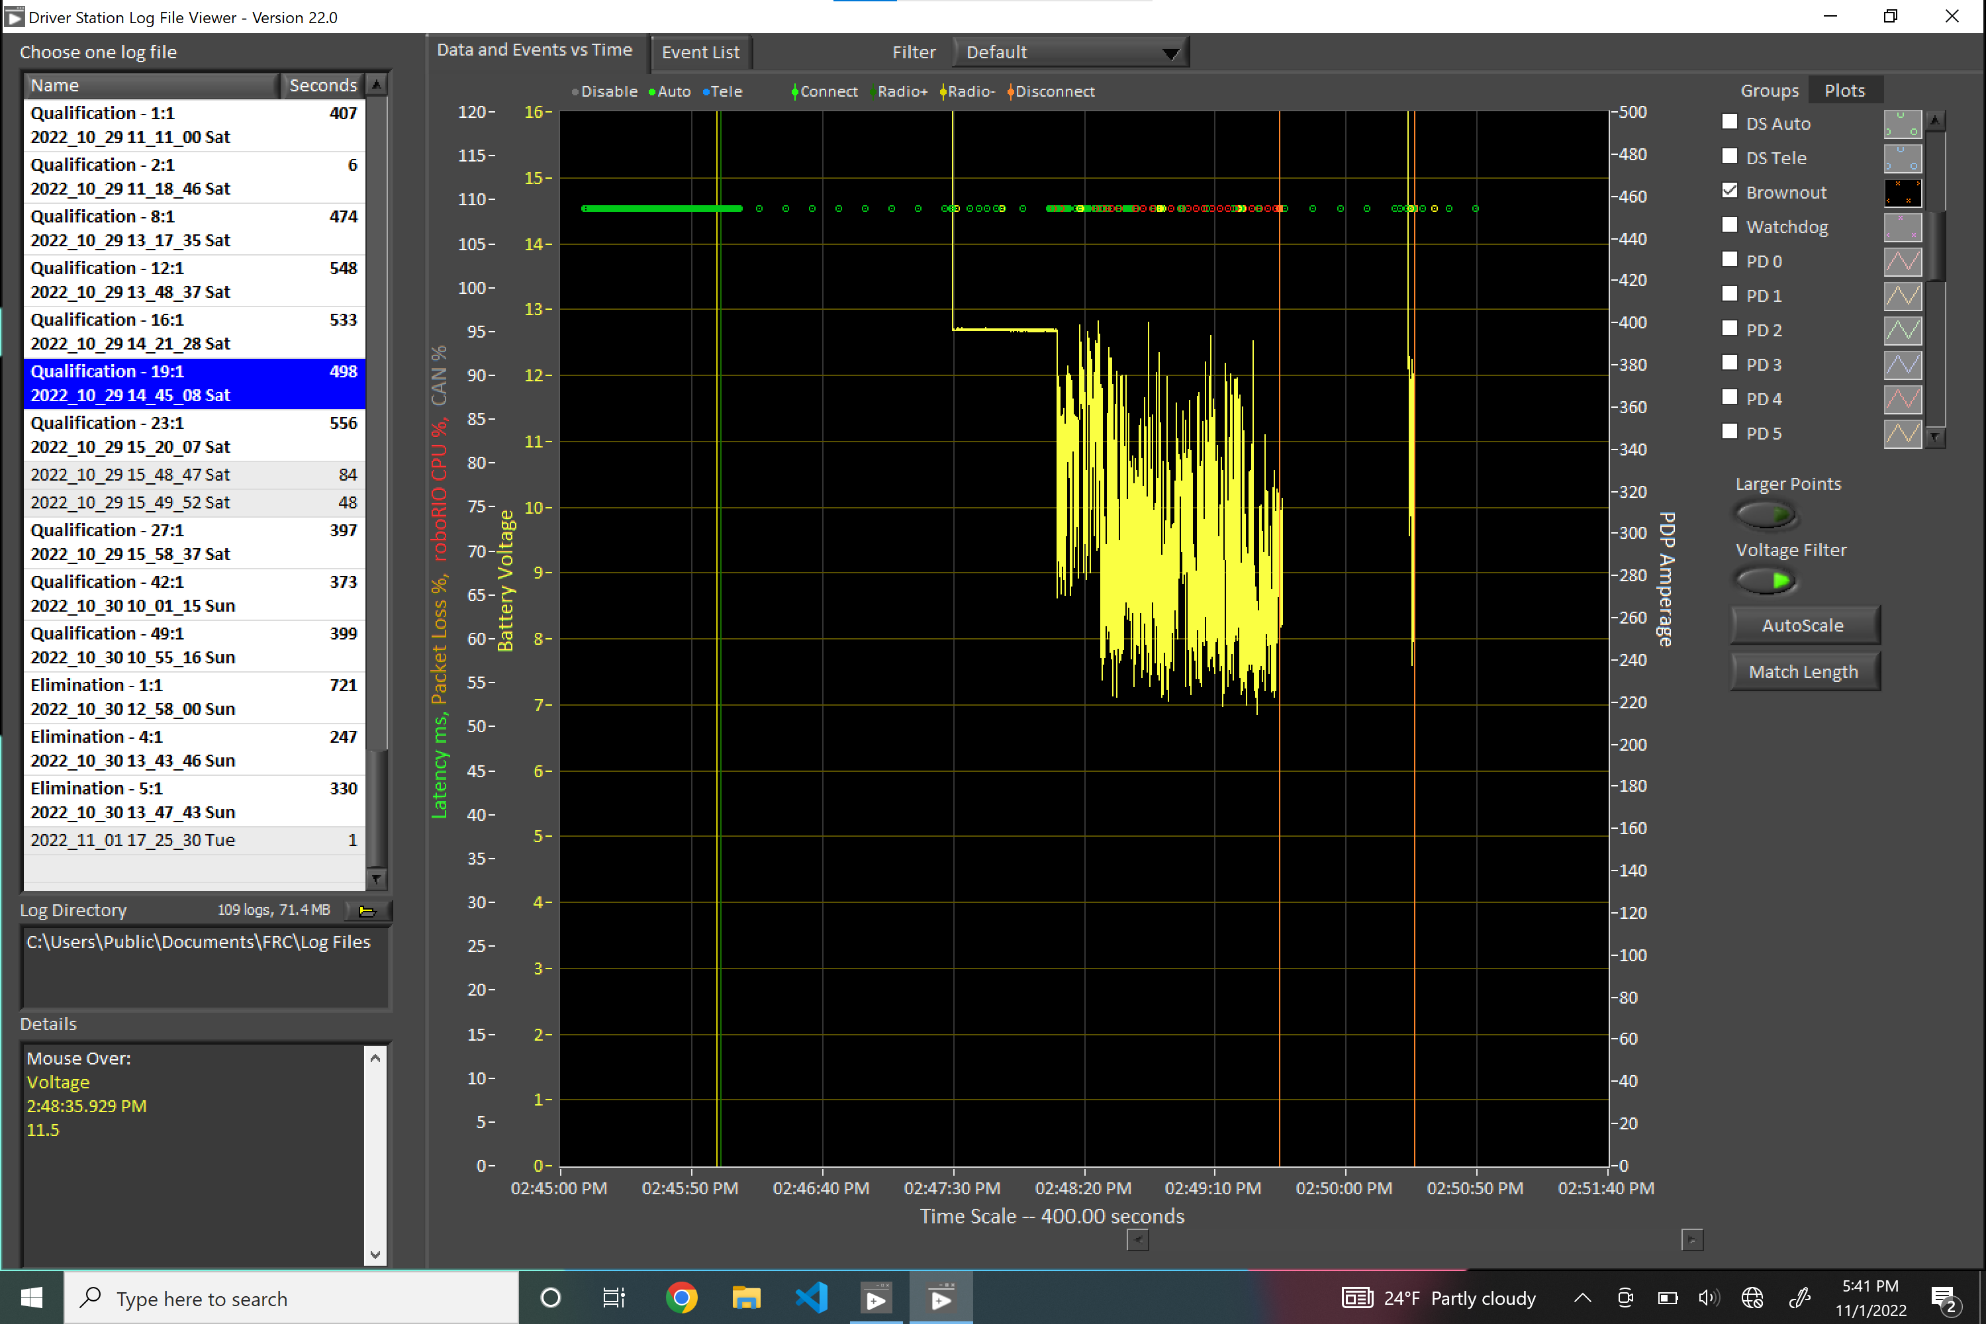Click the PD 4 plot line icon
The width and height of the screenshot is (1986, 1324).
(x=1903, y=399)
